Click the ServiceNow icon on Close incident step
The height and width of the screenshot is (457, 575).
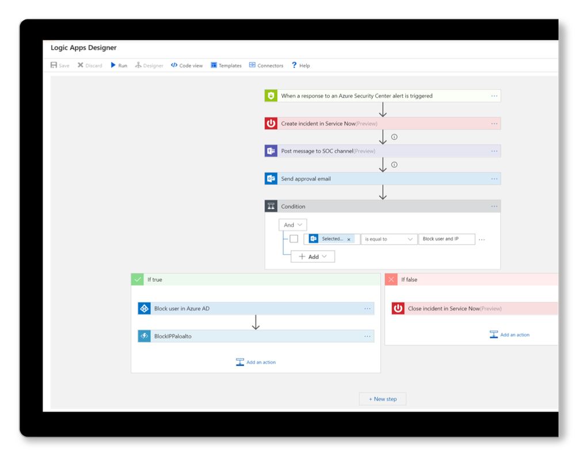point(398,308)
